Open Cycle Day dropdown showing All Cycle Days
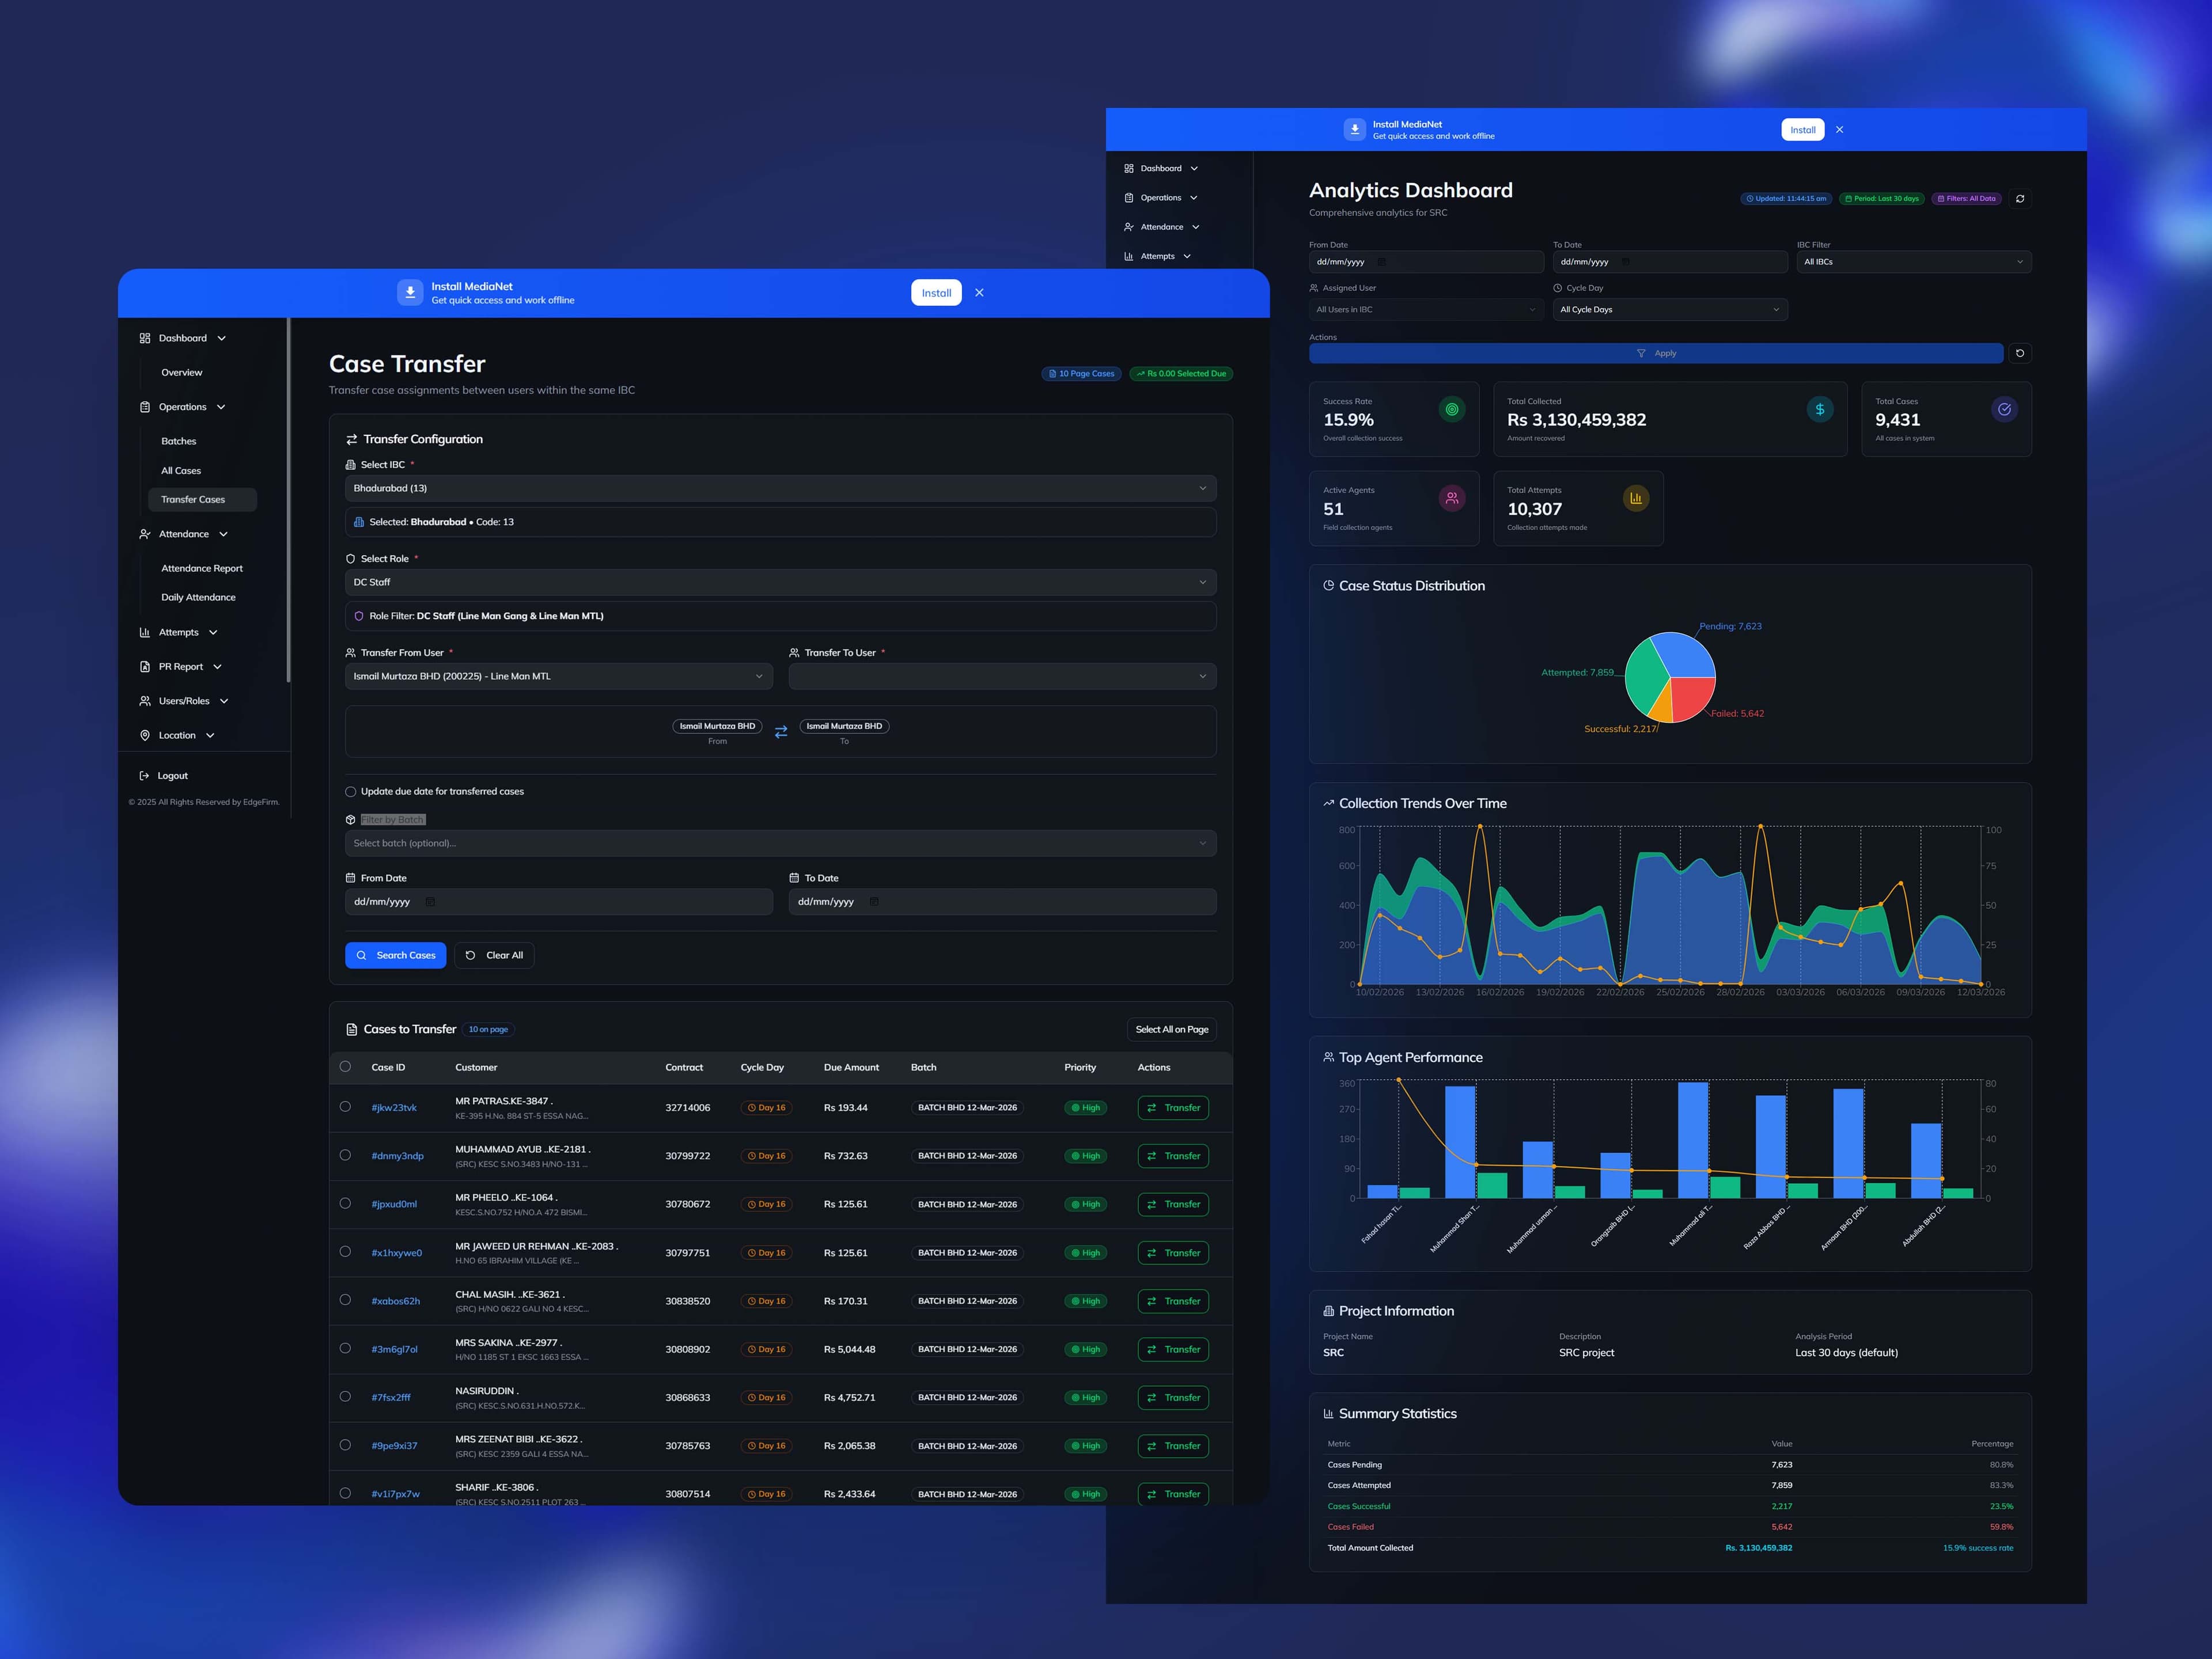The image size is (2212, 1659). click(x=1670, y=310)
